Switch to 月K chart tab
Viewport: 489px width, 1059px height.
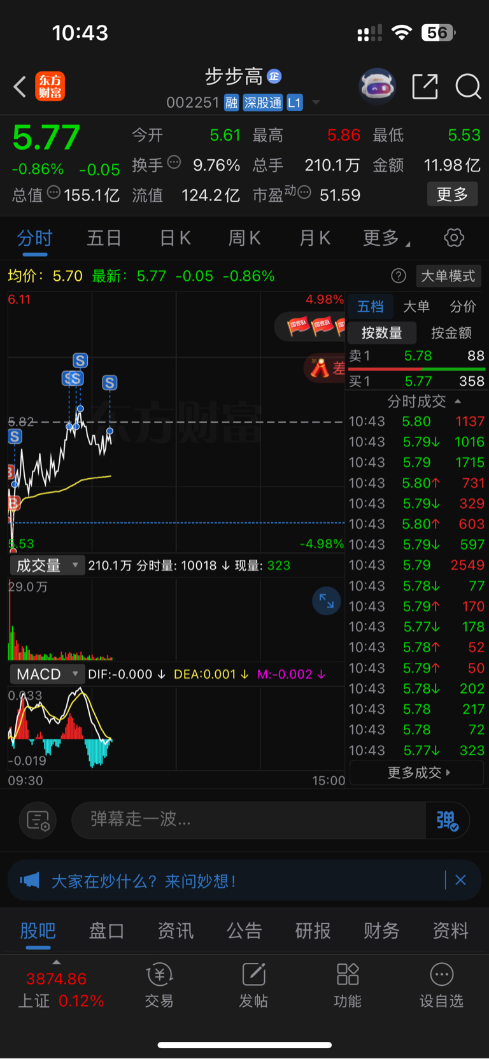click(x=315, y=238)
